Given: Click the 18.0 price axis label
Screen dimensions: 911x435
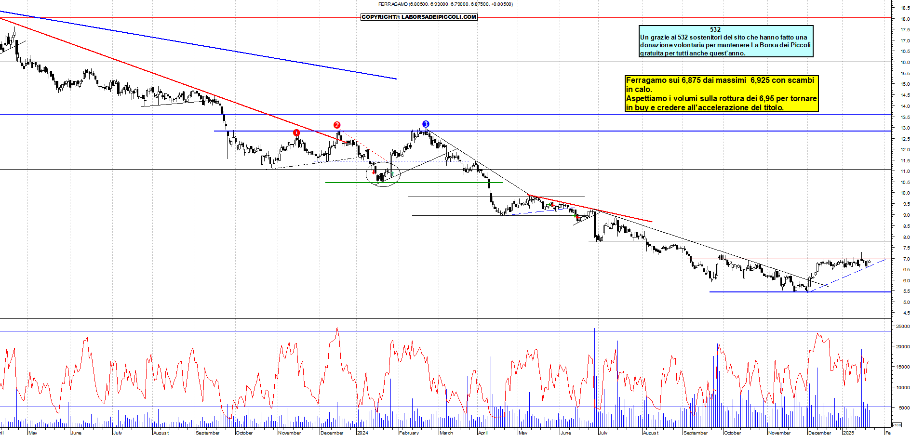Looking at the screenshot, I should pos(905,19).
